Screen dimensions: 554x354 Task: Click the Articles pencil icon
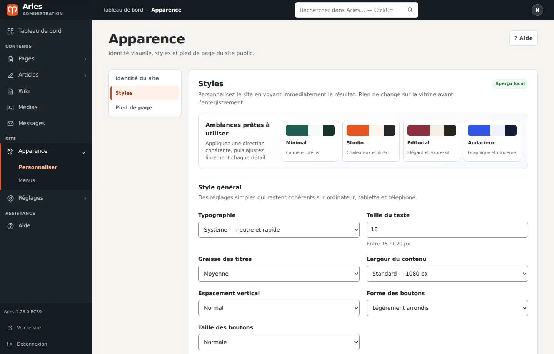(x=10, y=75)
